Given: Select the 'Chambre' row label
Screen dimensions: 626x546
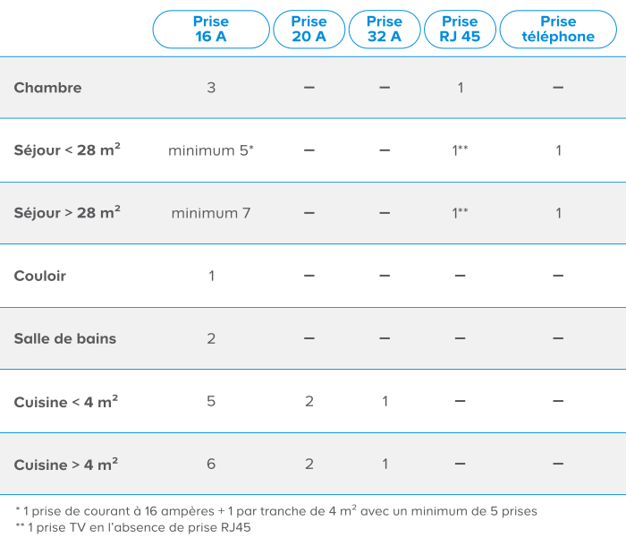Looking at the screenshot, I should (x=47, y=88).
